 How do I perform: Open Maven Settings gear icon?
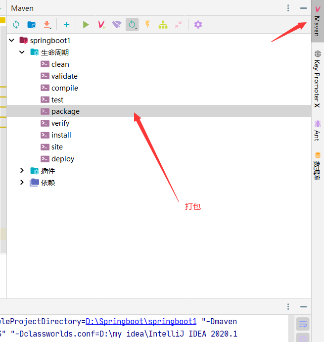coord(198,25)
